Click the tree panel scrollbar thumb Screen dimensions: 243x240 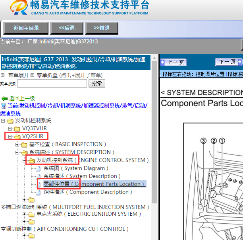click(154, 132)
